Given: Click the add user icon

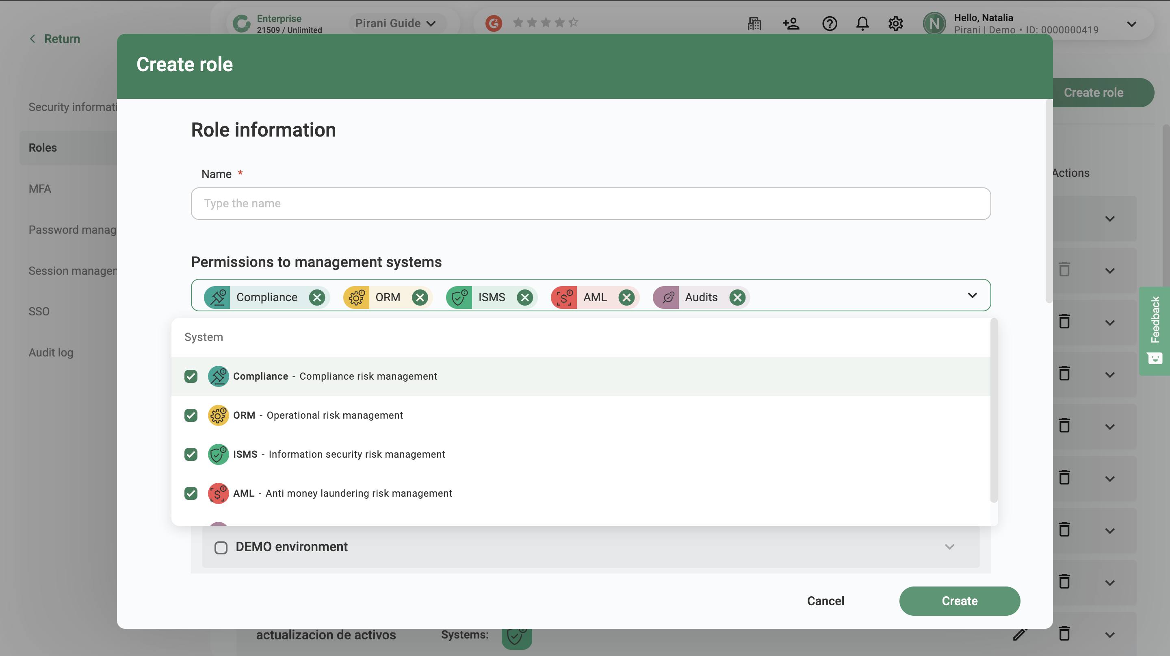Looking at the screenshot, I should coord(791,23).
